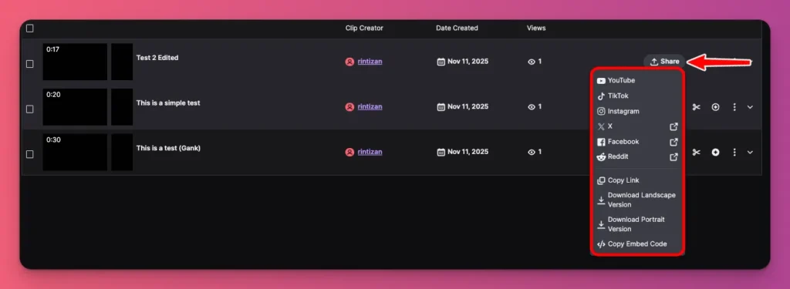This screenshot has width=790, height=289.
Task: Choose Download Portrait Version
Action: tap(637, 224)
